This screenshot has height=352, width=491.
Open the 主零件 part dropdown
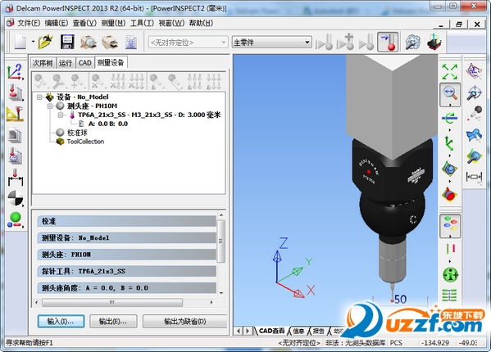(272, 43)
